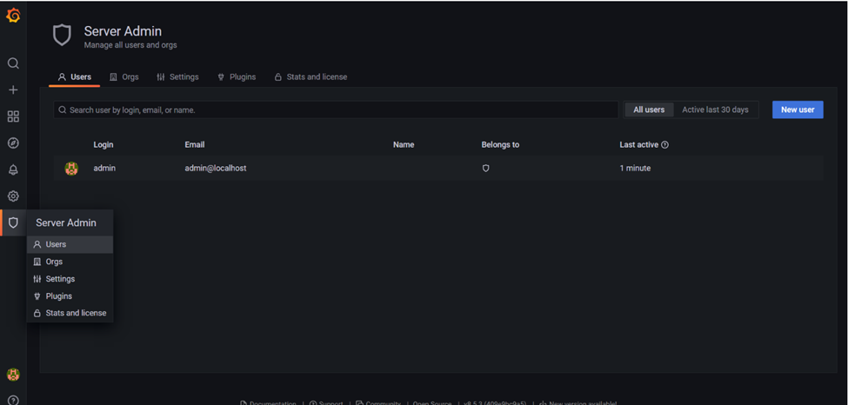The width and height of the screenshot is (848, 405).
Task: Click the New user button
Action: 798,110
